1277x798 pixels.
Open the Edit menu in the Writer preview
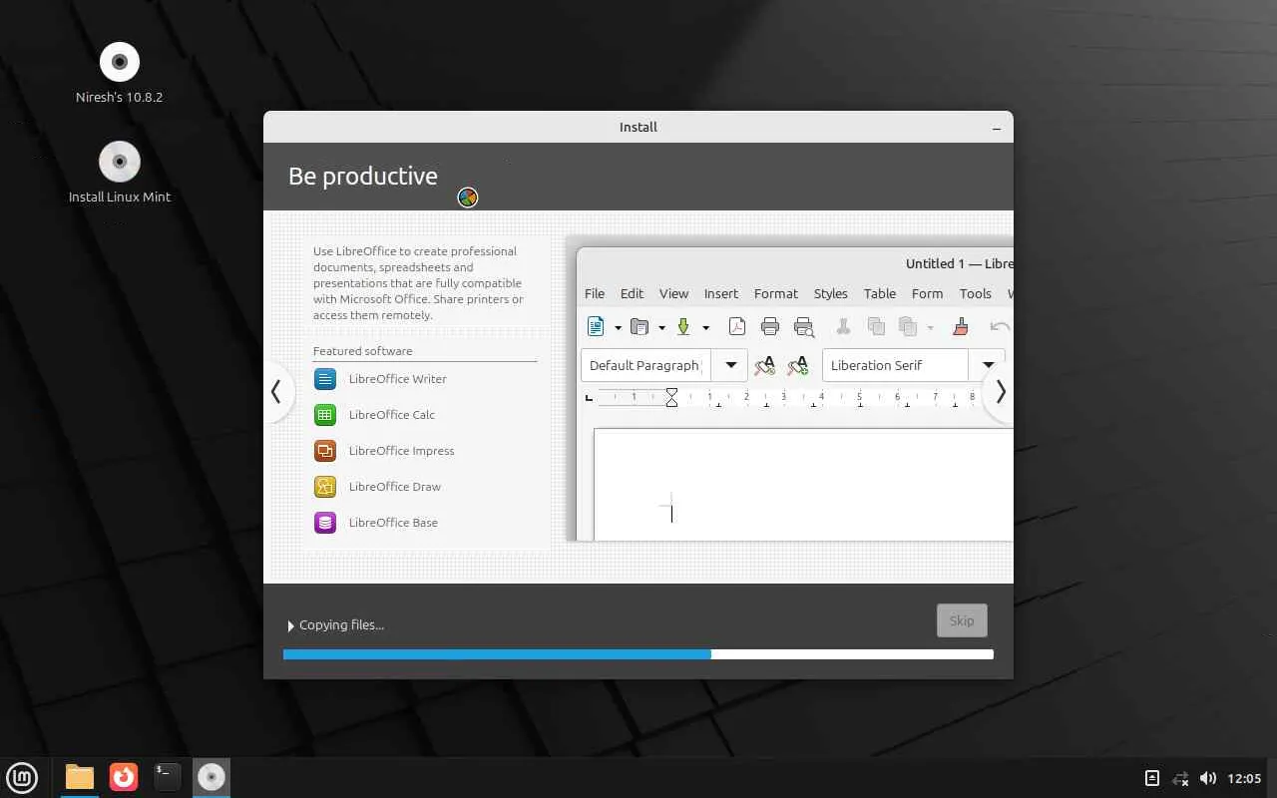click(632, 293)
